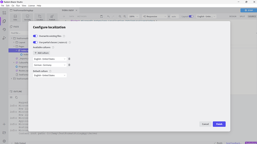Remove the German - Germany culture entry

click(69, 65)
